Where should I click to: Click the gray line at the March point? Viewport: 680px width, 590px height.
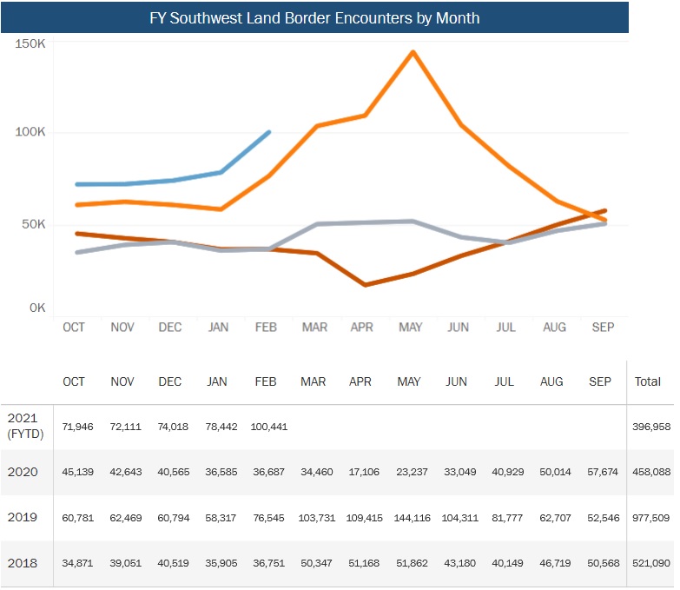tap(316, 224)
